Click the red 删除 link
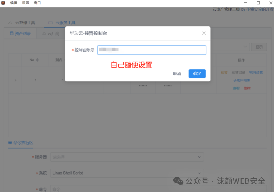274x192 pixels. (247, 88)
